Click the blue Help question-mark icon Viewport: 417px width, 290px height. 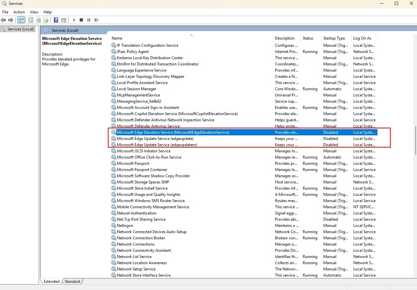click(56, 20)
